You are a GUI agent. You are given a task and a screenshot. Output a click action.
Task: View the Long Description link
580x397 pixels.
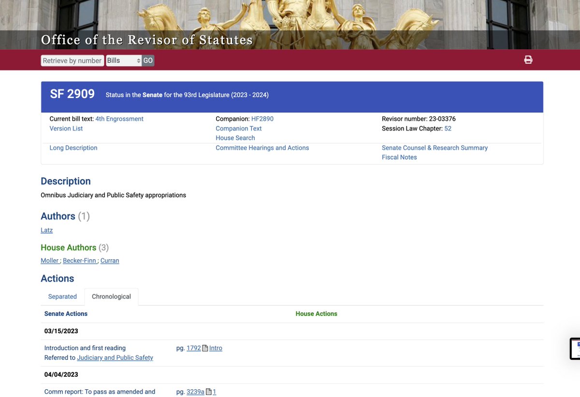[73, 148]
